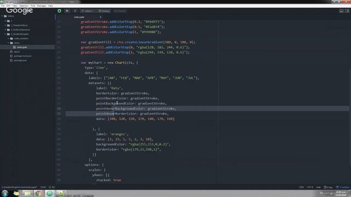Click the pointBackgroundColor code line
Screen dimensions: 351x197
tap(132, 103)
